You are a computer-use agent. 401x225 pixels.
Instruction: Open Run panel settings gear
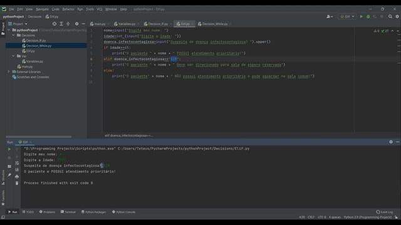391,142
